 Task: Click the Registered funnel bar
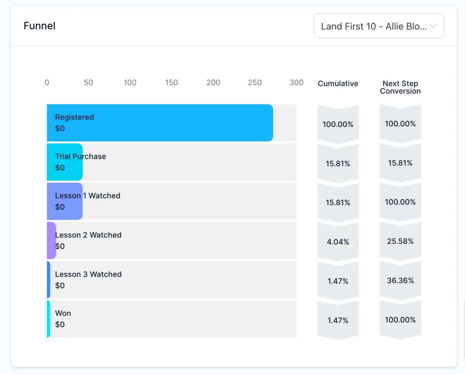[x=160, y=123]
